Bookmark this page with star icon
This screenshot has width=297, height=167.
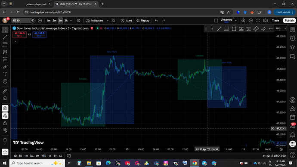coord(229,12)
